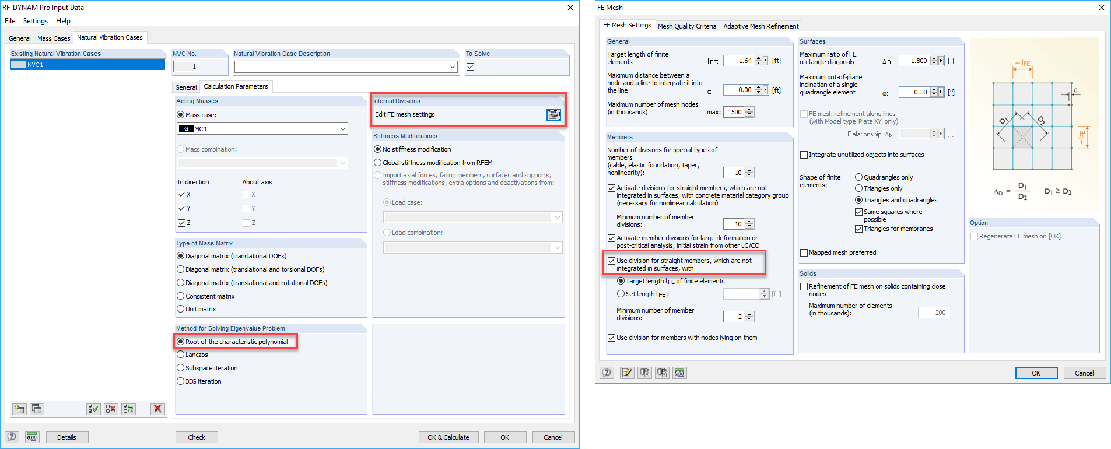Enable Mapped mesh preferred checkbox
Image resolution: width=1111 pixels, height=449 pixels.
pyautogui.click(x=804, y=252)
